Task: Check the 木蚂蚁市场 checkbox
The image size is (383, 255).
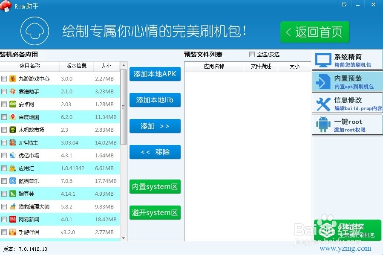Action: 4,130
